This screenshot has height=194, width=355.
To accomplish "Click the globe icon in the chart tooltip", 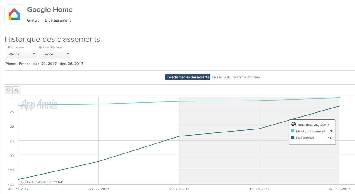I will coord(293,124).
